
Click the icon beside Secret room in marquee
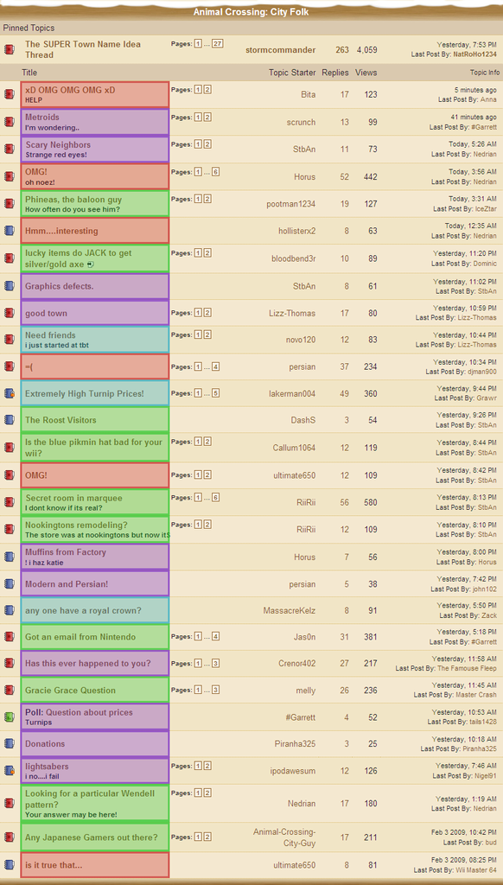(x=9, y=502)
